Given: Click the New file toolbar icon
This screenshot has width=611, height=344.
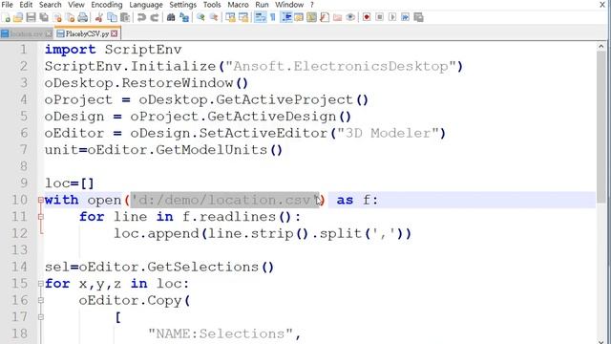Looking at the screenshot, I should pyautogui.click(x=7, y=17).
